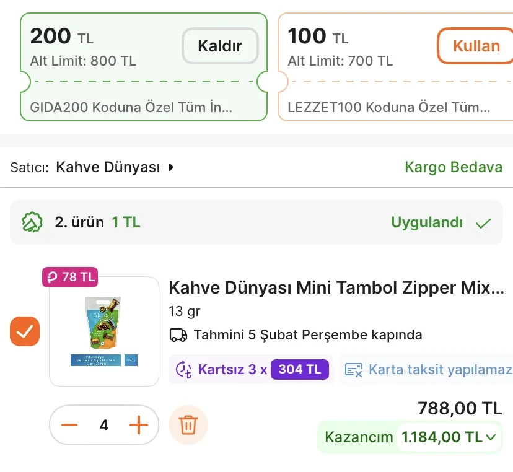The height and width of the screenshot is (472, 513).
Task: Click the card installment unavailable icon
Action: (354, 370)
